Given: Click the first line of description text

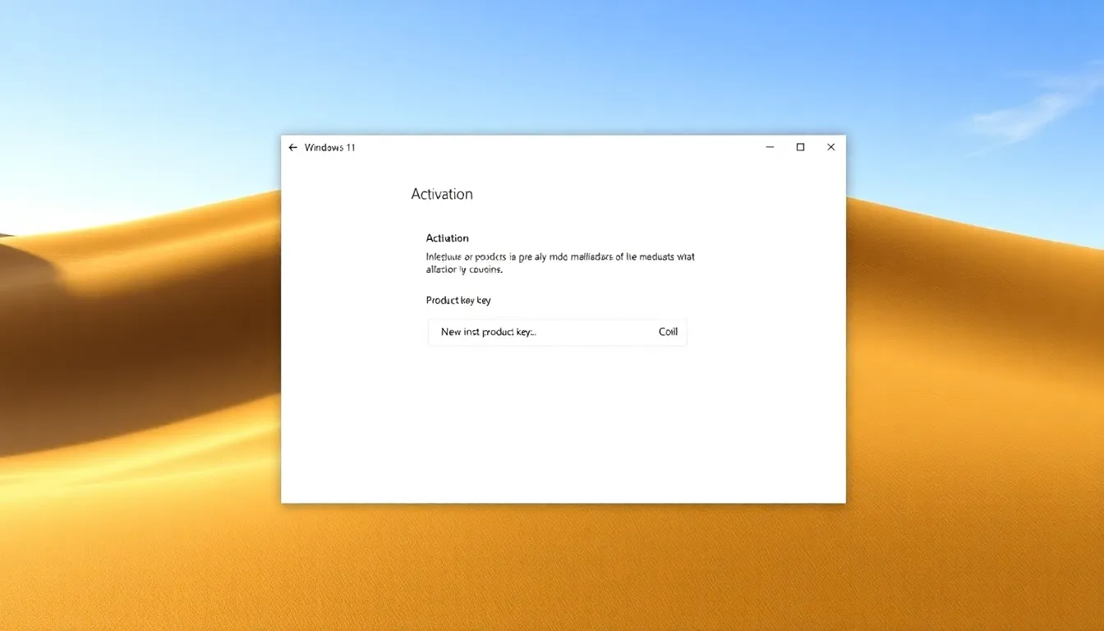Looking at the screenshot, I should 559,257.
